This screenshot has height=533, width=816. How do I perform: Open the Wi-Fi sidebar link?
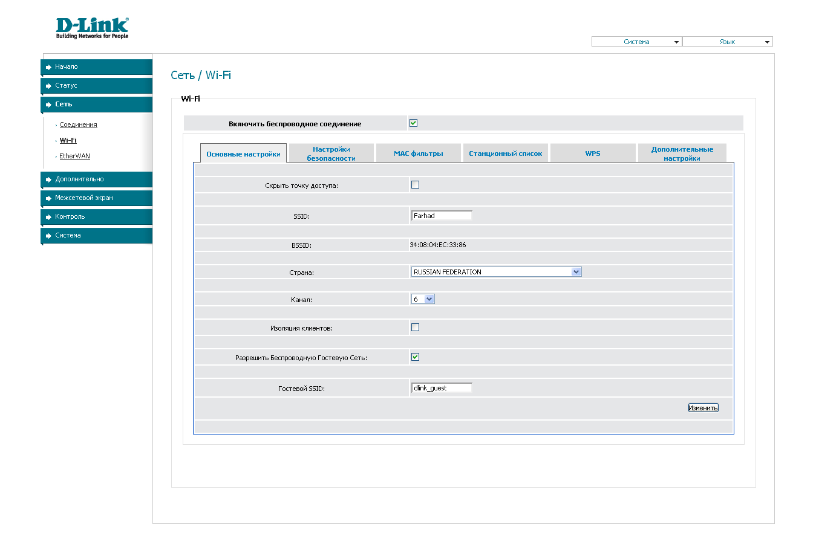68,140
